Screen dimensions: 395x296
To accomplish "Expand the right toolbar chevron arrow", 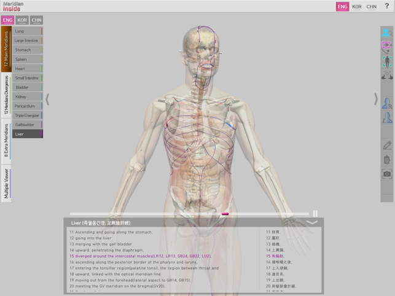I will 375,99.
